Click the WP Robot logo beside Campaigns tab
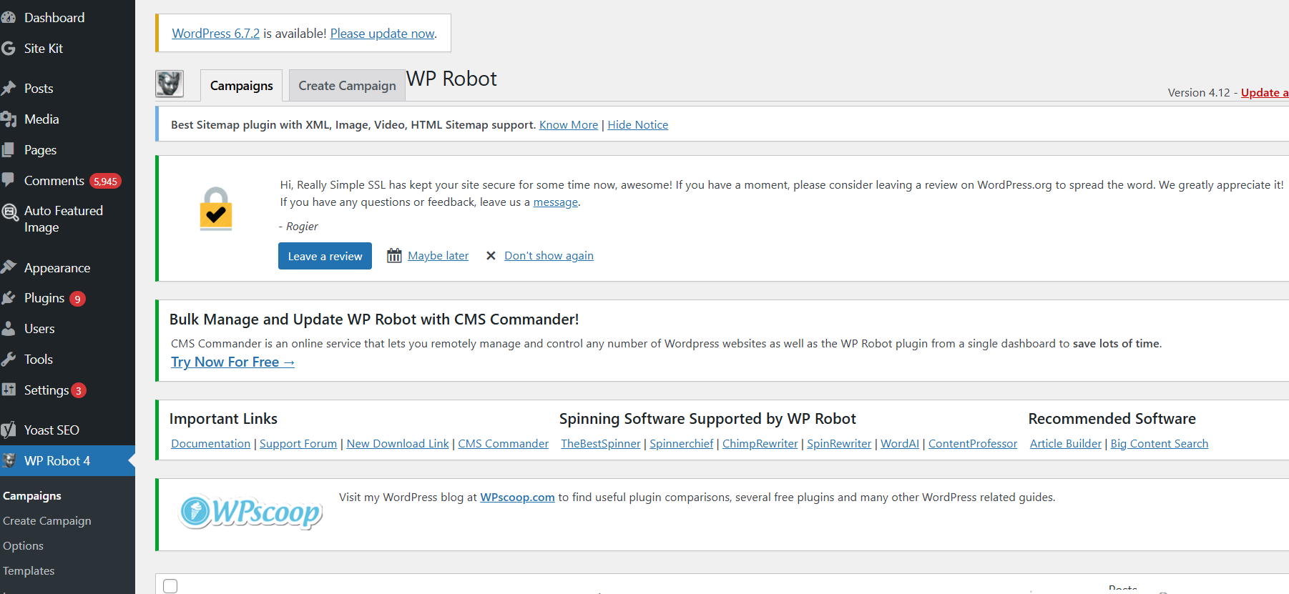This screenshot has width=1289, height=594. pyautogui.click(x=170, y=84)
